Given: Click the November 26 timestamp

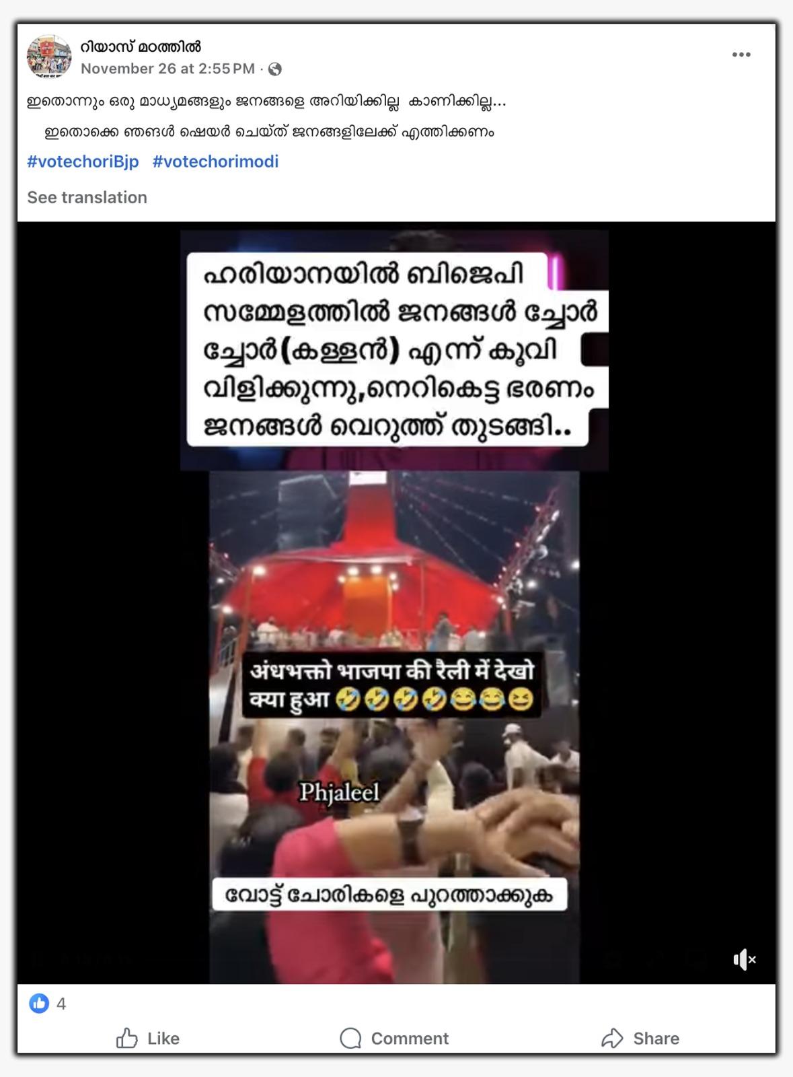Looking at the screenshot, I should [x=167, y=69].
